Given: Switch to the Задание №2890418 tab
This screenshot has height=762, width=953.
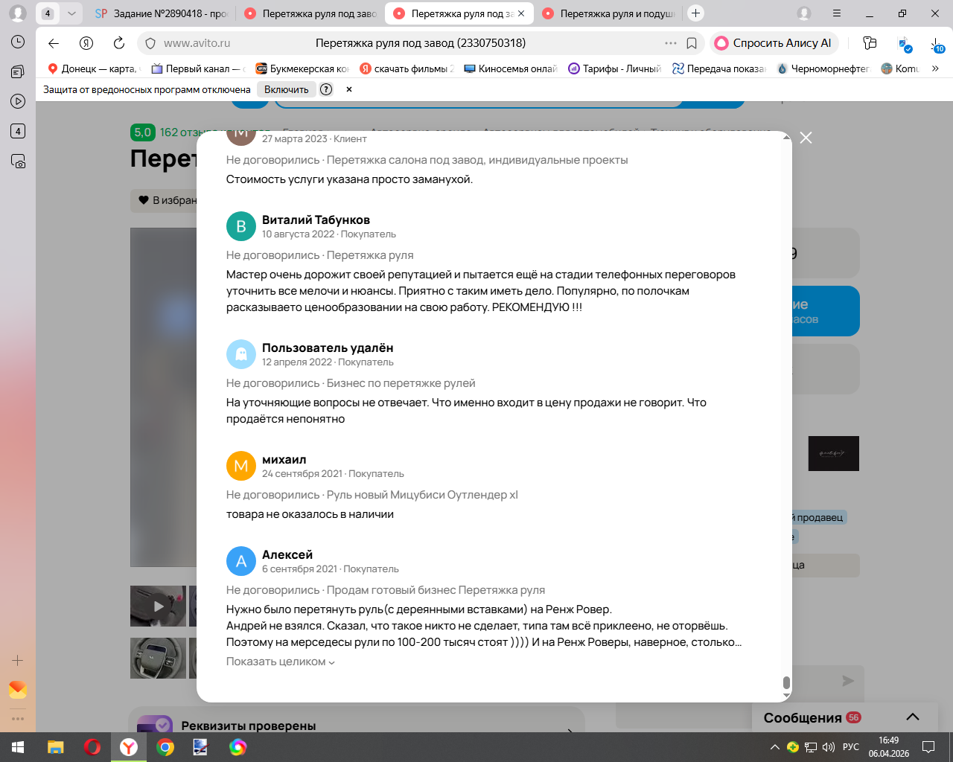Looking at the screenshot, I should coord(162,13).
